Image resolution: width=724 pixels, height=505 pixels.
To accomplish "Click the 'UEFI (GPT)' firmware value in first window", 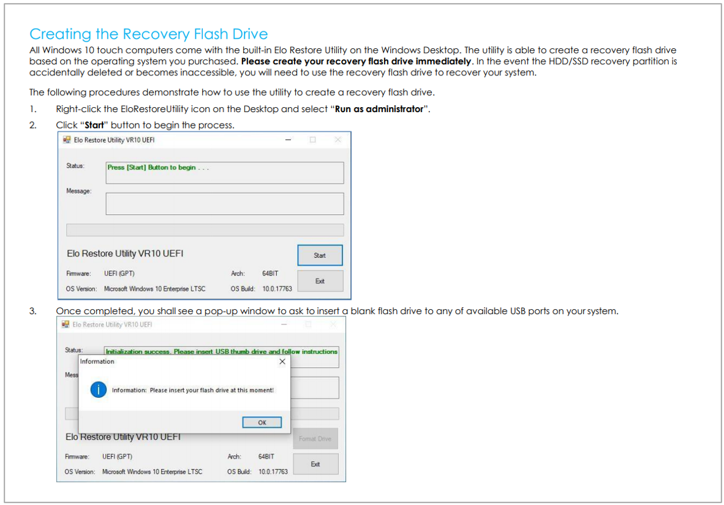I will point(119,273).
